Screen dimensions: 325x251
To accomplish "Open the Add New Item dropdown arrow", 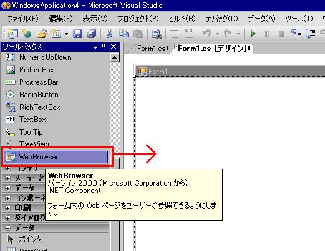I will tap(66, 34).
